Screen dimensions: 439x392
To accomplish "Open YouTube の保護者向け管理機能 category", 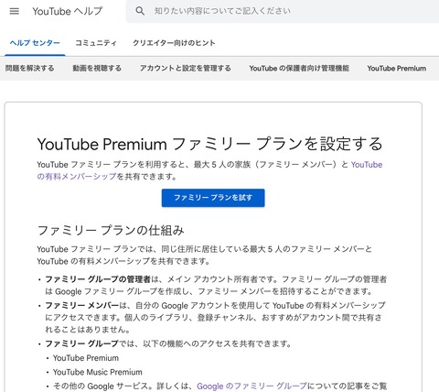I will click(299, 69).
